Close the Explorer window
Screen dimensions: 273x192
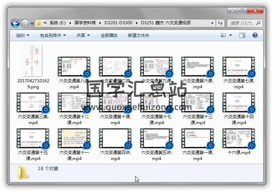(255, 11)
